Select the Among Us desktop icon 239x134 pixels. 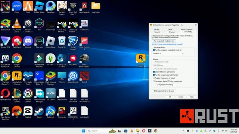62,112
